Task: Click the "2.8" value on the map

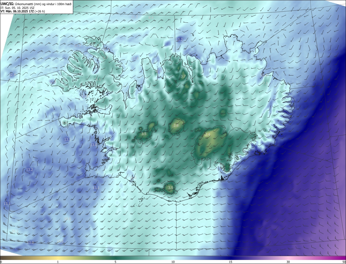Action: click(x=176, y=126)
